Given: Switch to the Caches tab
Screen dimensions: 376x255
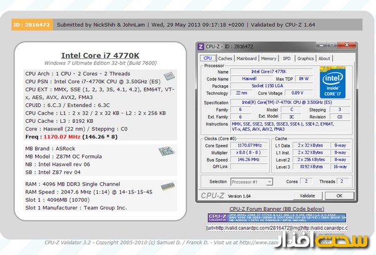Looking at the screenshot, I should click(x=225, y=58).
